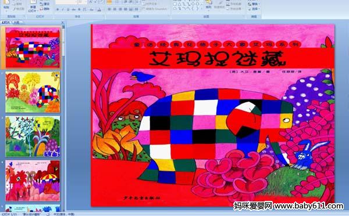Image resolution: width=349 pixels, height=216 pixels.
Task: Click the Delete slide icon
Action: (44, 9)
